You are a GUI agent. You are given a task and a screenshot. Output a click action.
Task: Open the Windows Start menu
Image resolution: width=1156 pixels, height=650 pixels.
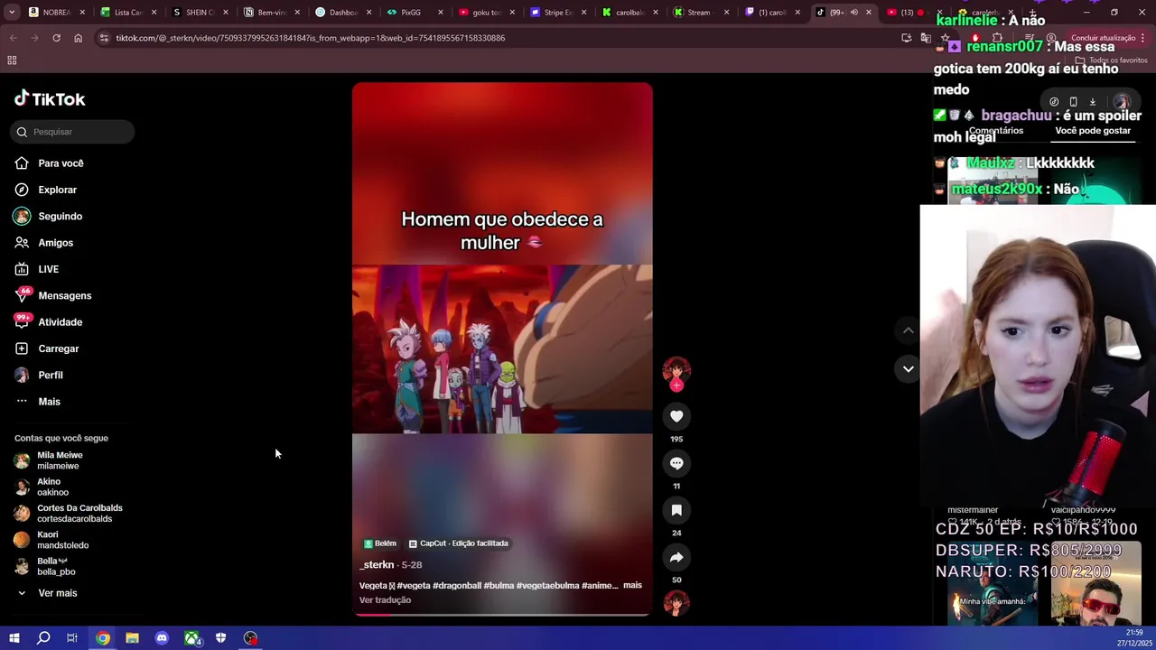pos(14,638)
